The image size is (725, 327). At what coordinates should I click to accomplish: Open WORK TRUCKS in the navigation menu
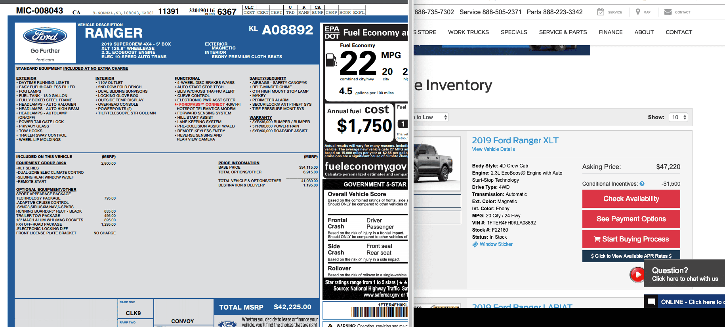pyautogui.click(x=468, y=32)
